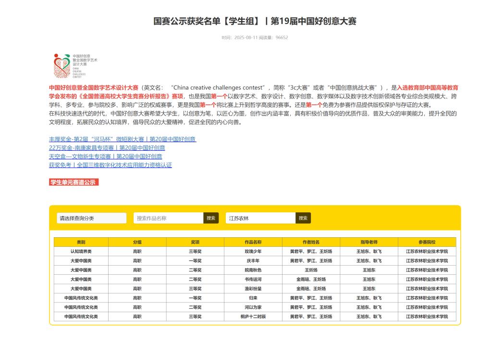Open the 22万奖金 南康家具专项赛 link
The width and height of the screenshot is (492, 341).
coord(107,147)
